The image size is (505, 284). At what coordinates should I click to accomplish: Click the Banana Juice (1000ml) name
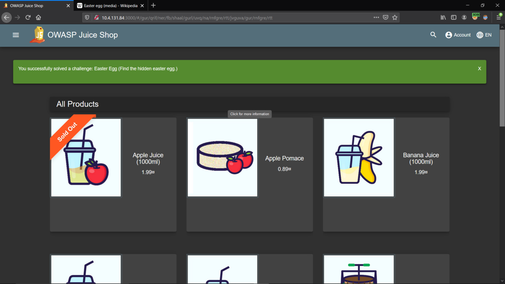pos(421,158)
